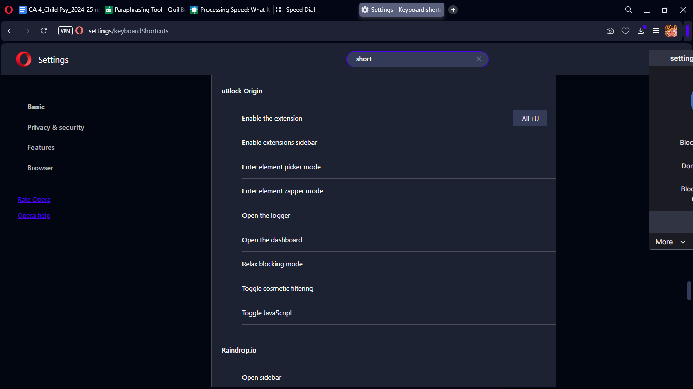Viewport: 693px width, 389px height.
Task: Add page to bookmarks with heart icon
Action: coord(626,31)
